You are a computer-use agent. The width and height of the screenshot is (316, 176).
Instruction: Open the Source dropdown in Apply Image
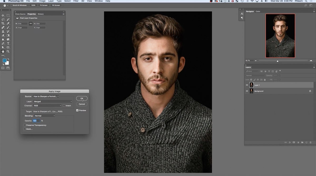pos(46,96)
